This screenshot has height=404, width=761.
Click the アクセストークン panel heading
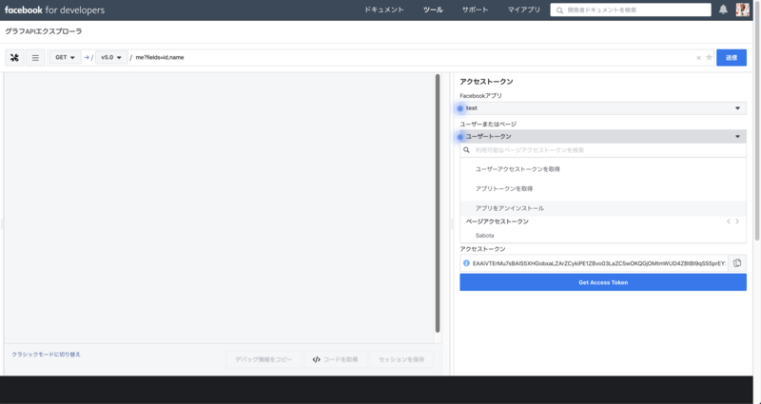486,82
